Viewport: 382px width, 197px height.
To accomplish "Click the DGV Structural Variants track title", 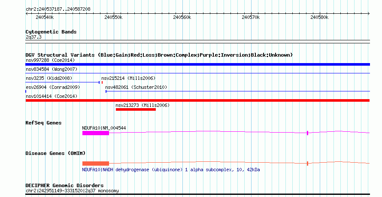I will (x=159, y=55).
